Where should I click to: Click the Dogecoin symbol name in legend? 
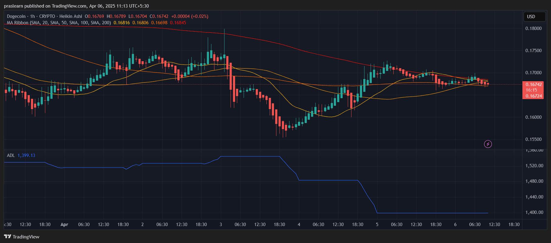pos(16,16)
